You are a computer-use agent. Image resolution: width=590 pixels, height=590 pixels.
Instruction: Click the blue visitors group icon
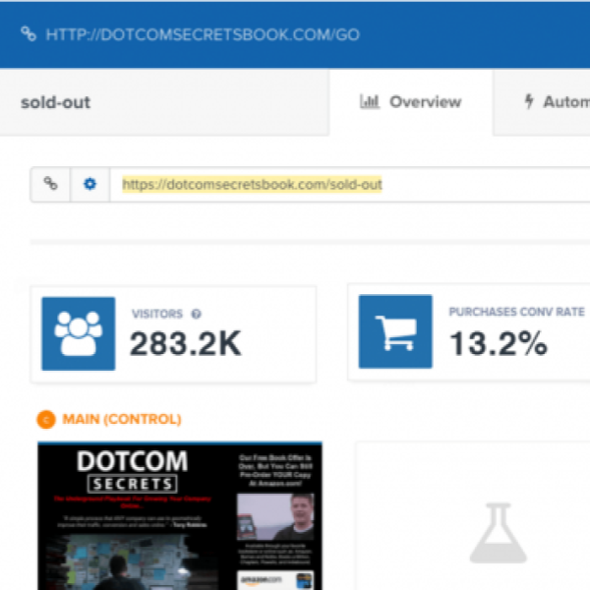(x=79, y=333)
